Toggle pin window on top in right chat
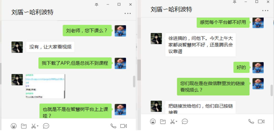 click(x=235, y=2)
